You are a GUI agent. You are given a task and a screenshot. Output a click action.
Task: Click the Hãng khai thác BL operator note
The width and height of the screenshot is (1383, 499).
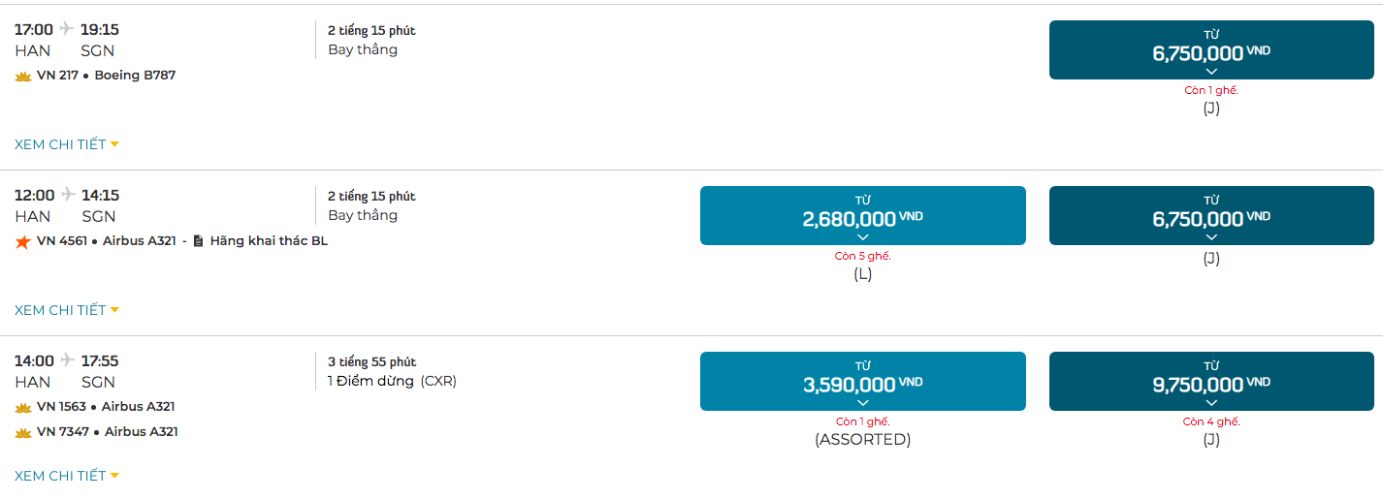coord(269,241)
